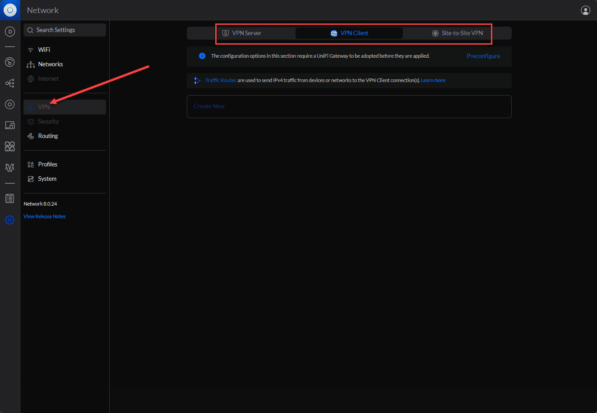The height and width of the screenshot is (413, 597).
Task: Focus the Search Settings field
Action: click(x=65, y=30)
